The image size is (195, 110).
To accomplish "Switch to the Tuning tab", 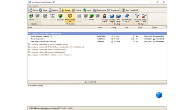I will click(76, 10).
